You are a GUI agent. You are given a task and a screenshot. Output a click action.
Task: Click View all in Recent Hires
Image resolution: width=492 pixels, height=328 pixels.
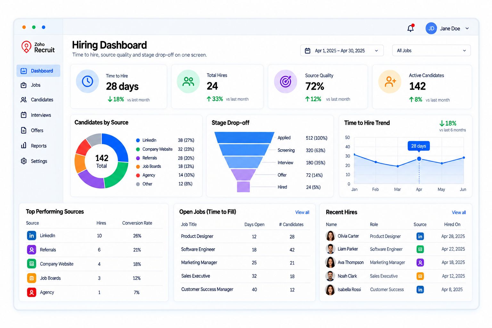click(459, 212)
